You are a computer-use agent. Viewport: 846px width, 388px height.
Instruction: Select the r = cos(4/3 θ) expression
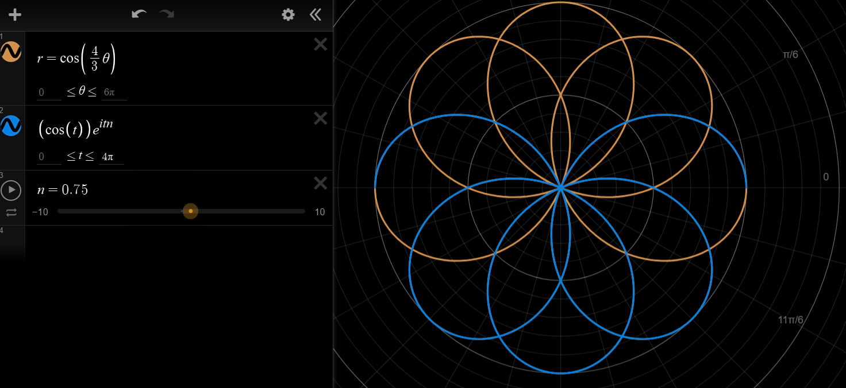pyautogui.click(x=77, y=59)
